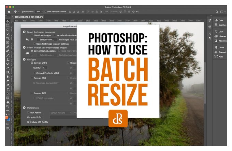Select the Eyedropper tool
Screen dimensions: 232x151
[x=8, y=47]
